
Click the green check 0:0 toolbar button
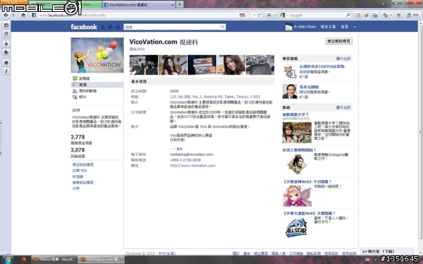point(412,15)
